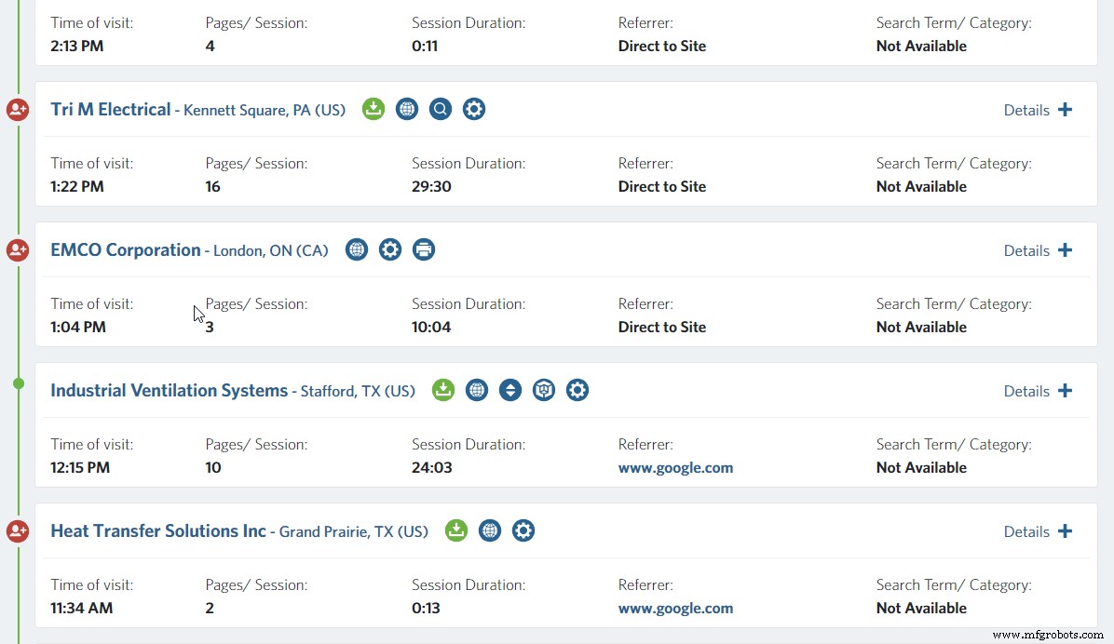Expand Details for Industrial Ventilation Systems

click(x=1038, y=391)
